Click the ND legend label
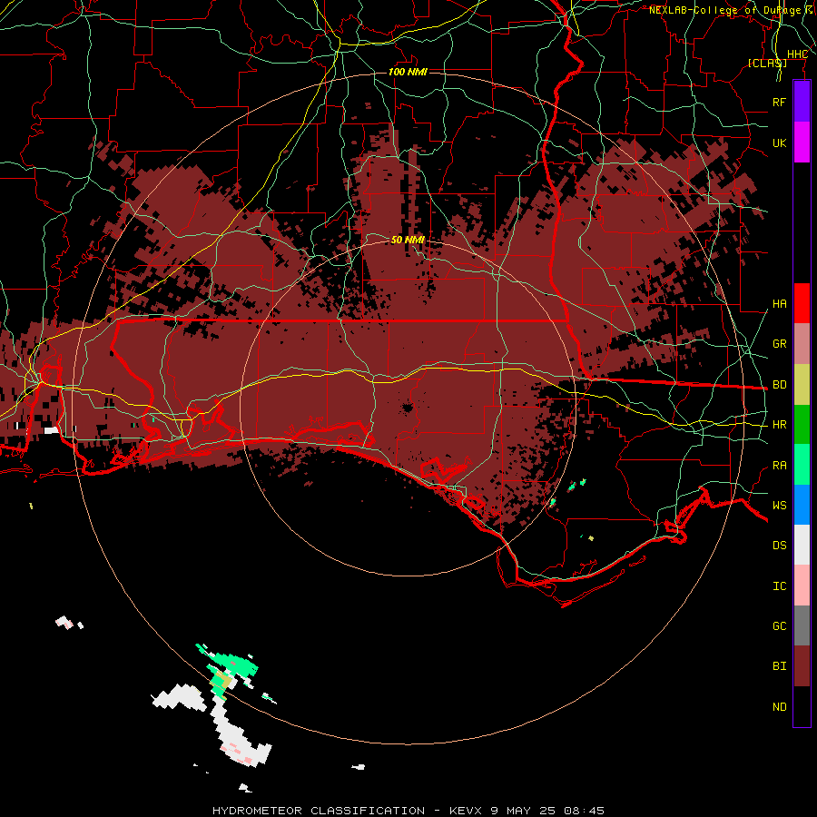The height and width of the screenshot is (817, 817). pyautogui.click(x=779, y=707)
